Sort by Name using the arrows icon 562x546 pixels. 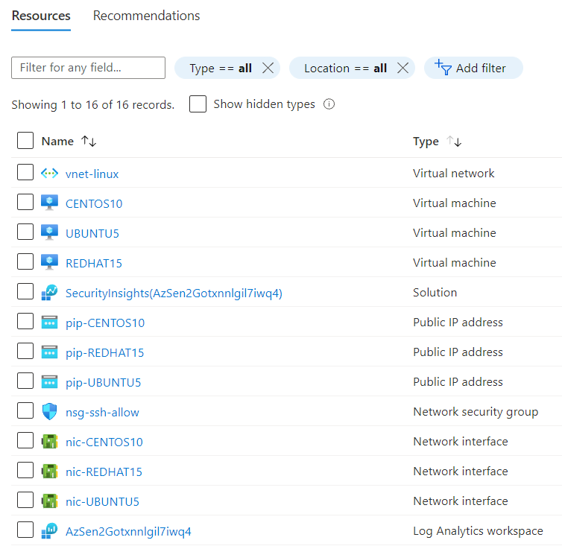click(x=89, y=142)
